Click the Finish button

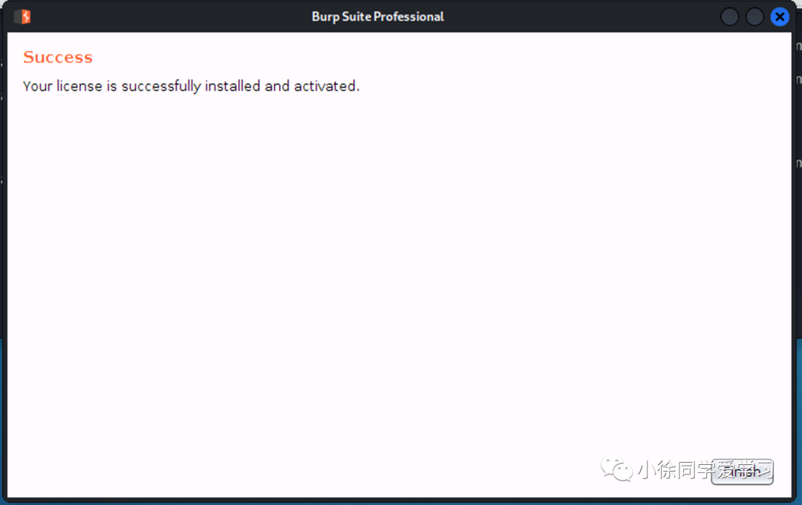pyautogui.click(x=742, y=472)
